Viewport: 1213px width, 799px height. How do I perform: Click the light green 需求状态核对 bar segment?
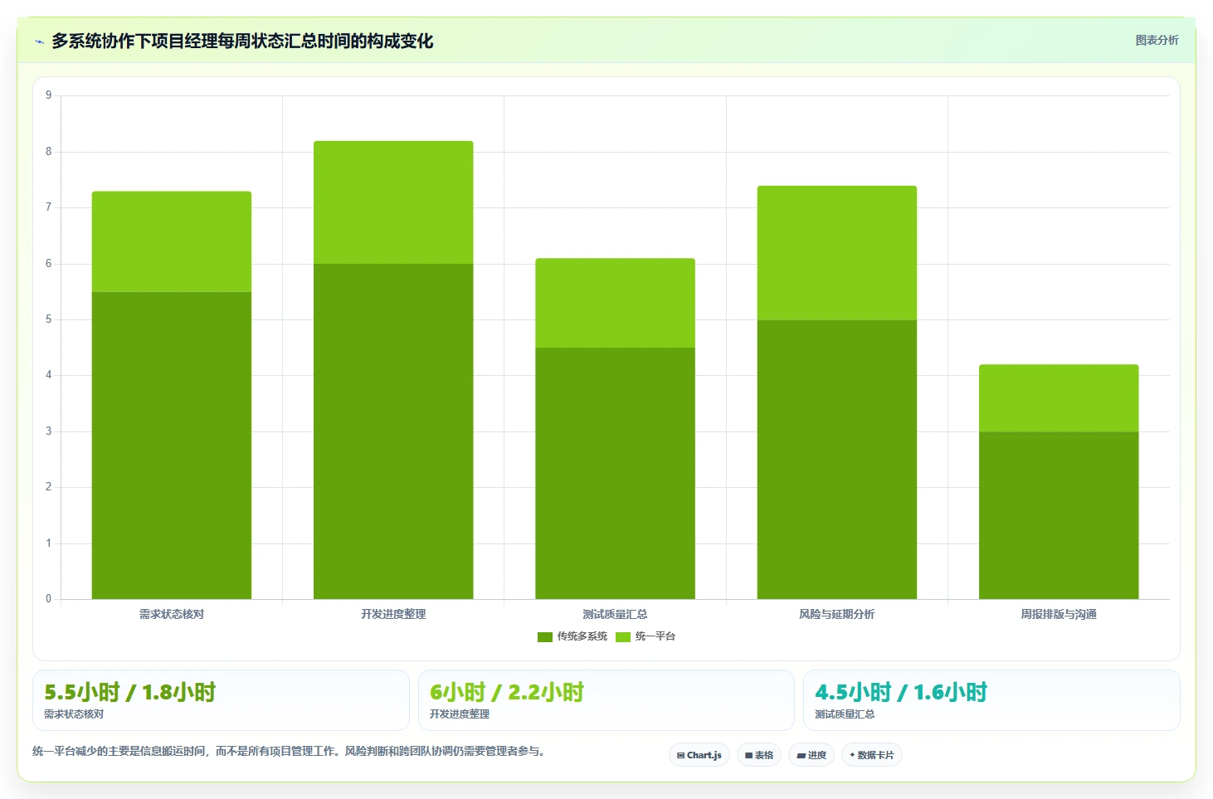(x=172, y=241)
